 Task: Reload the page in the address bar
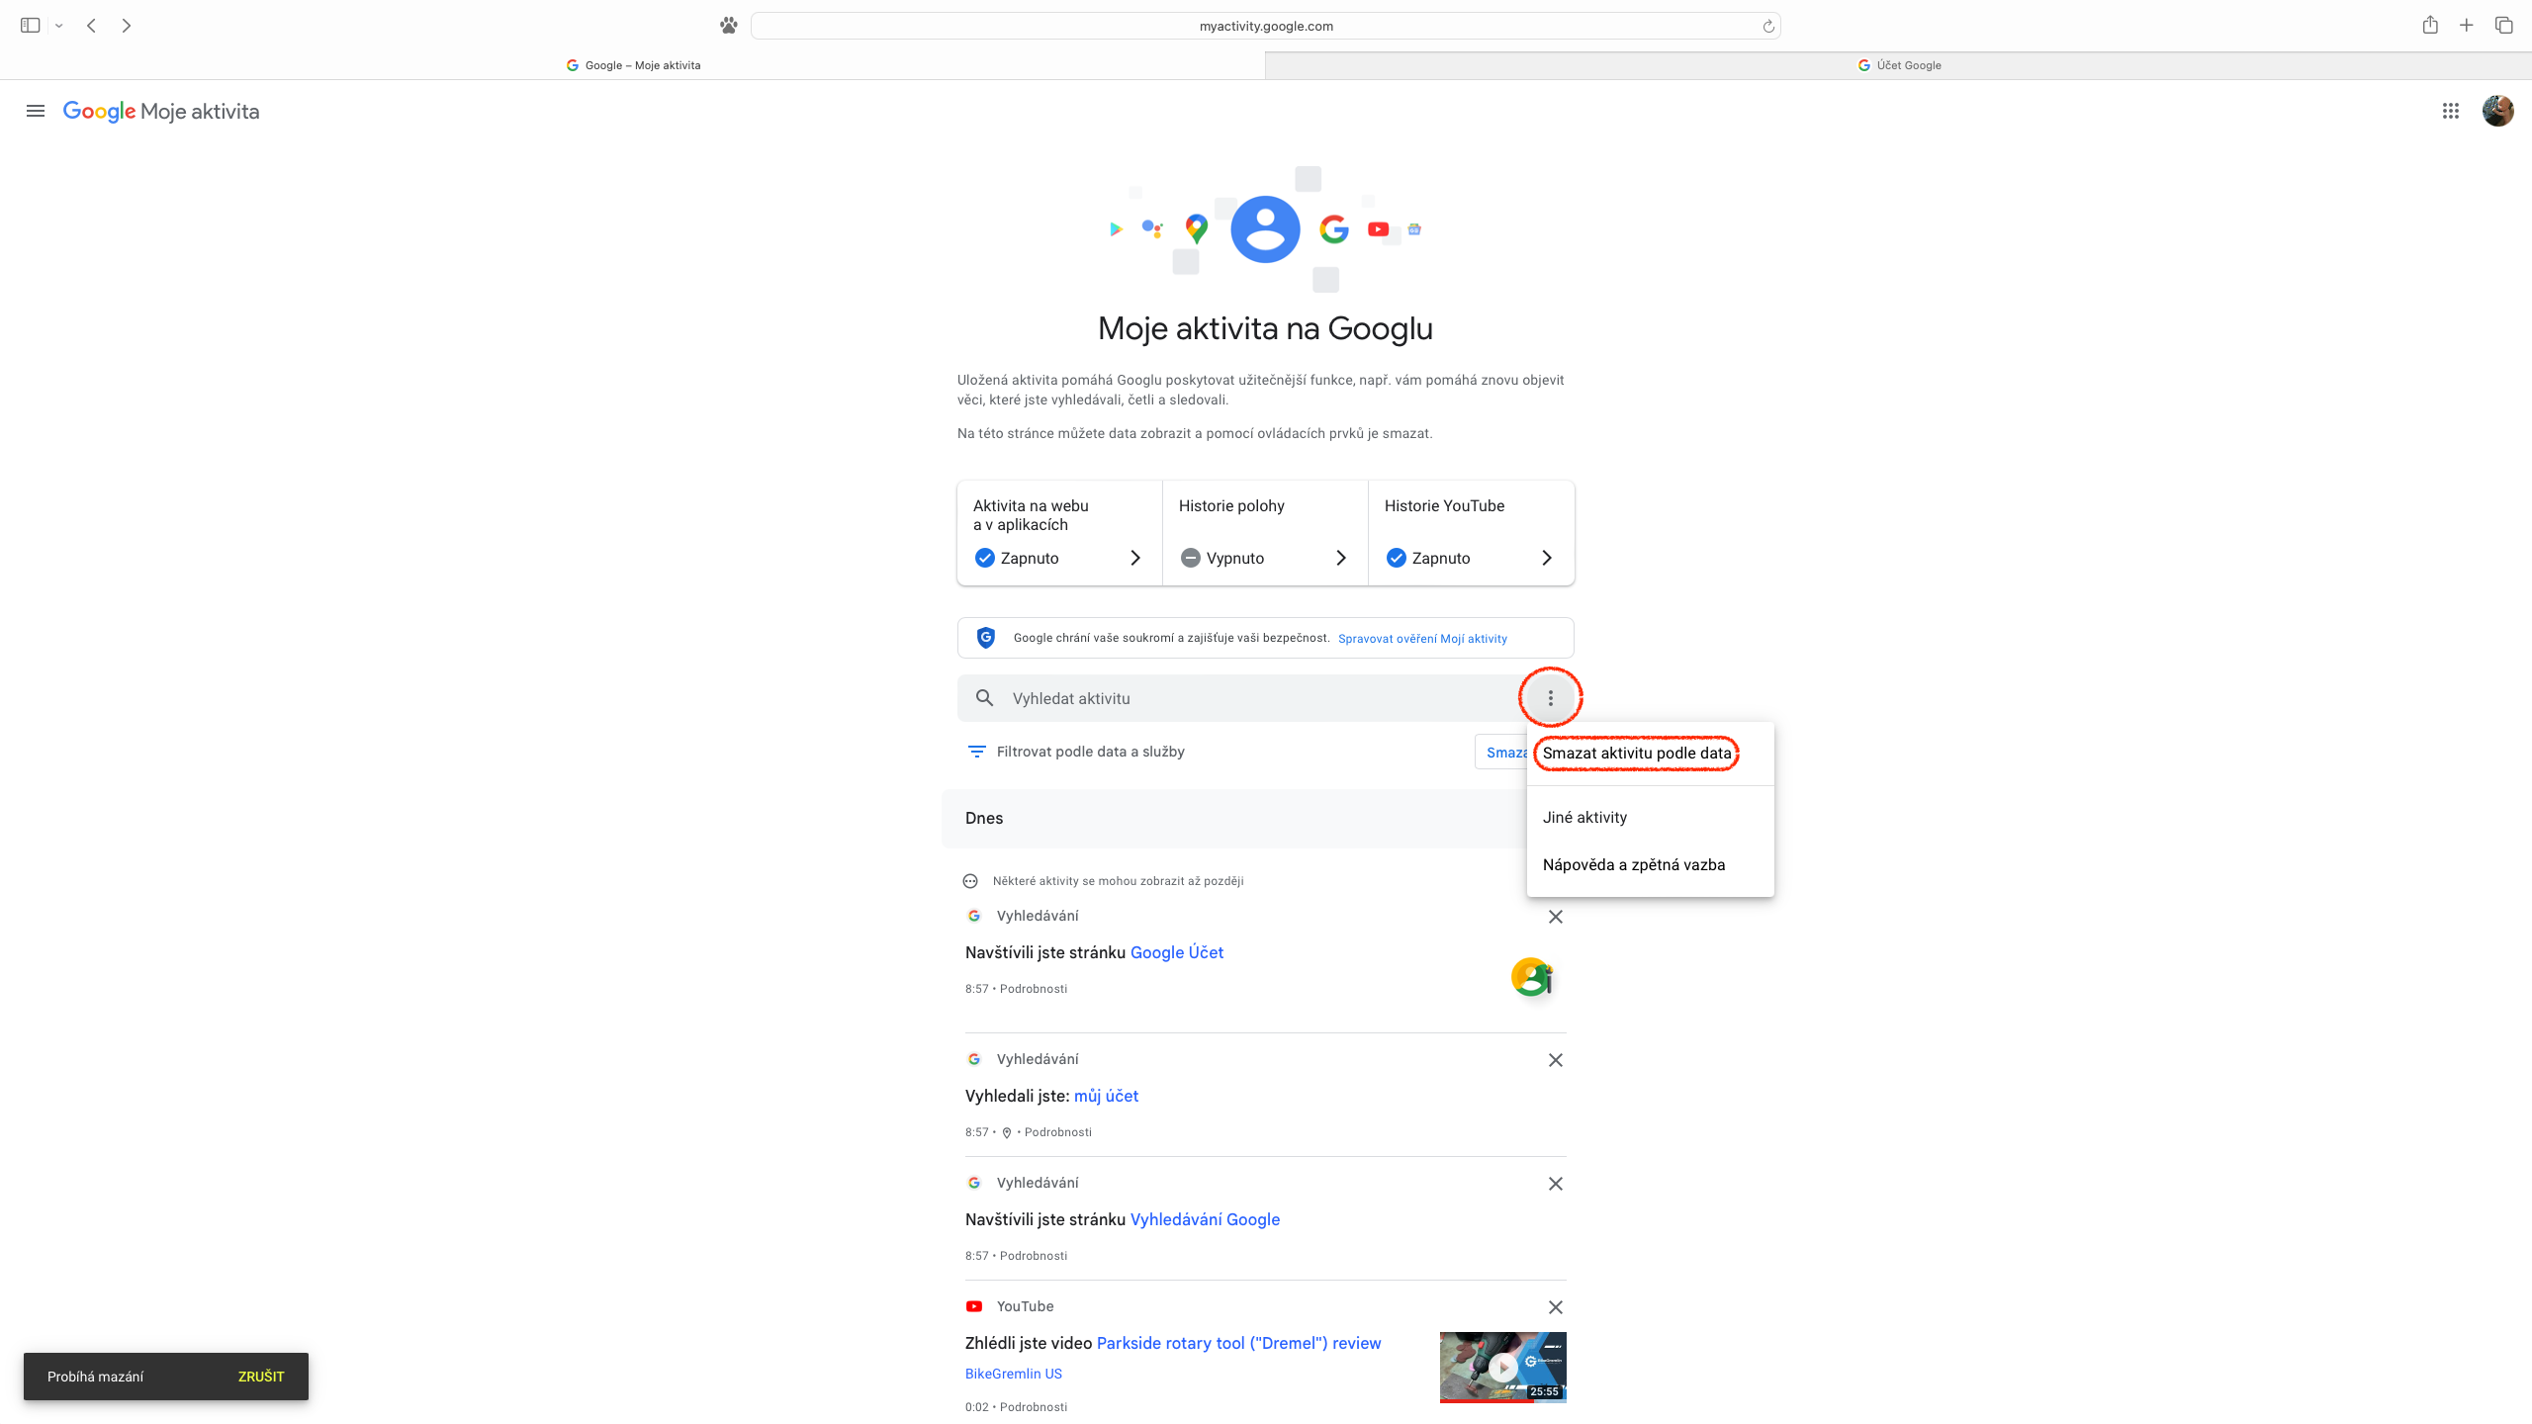(x=1767, y=27)
